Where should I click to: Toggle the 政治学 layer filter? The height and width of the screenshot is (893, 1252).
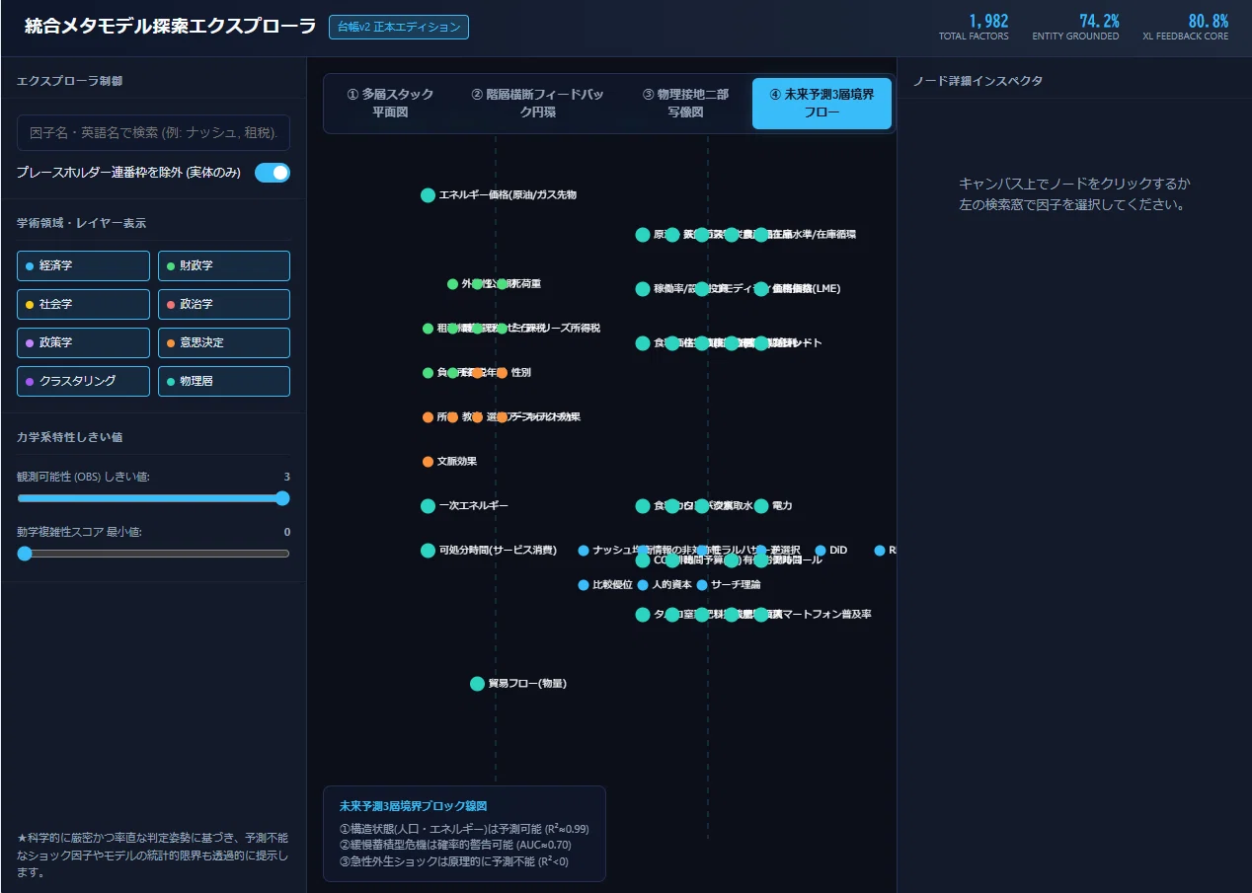point(224,304)
